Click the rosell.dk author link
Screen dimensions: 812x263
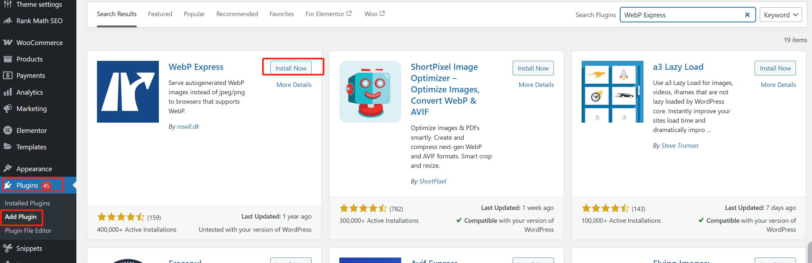tap(188, 127)
